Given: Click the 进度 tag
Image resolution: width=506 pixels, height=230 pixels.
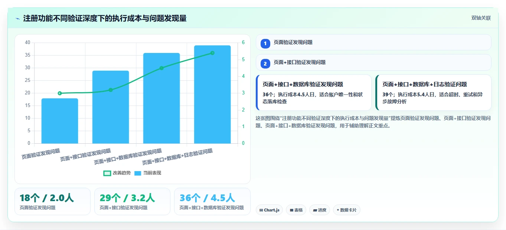Looking at the screenshot, I should click(320, 210).
